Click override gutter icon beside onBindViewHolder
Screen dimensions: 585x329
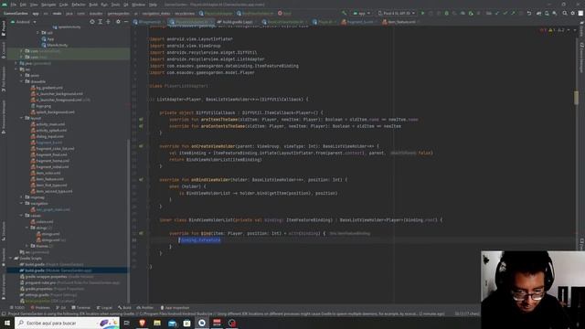[141, 180]
